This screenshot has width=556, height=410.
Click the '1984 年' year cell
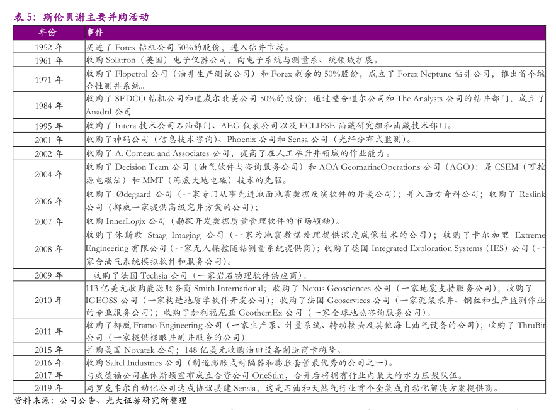49,106
